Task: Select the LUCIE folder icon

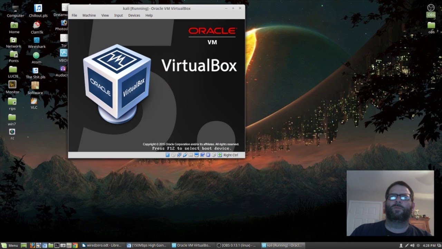Action: pos(13,72)
